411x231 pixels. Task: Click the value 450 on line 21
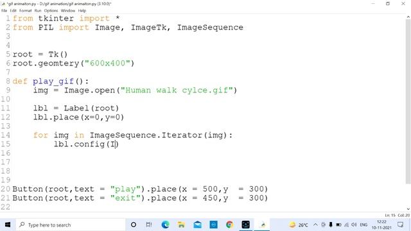[x=210, y=198]
